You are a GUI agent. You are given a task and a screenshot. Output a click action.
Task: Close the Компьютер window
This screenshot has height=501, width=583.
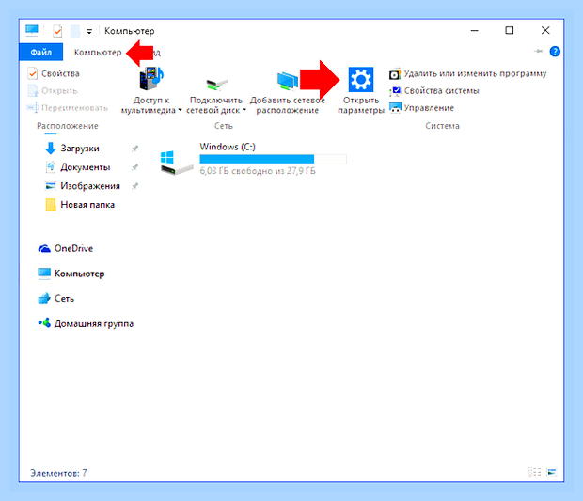[545, 30]
